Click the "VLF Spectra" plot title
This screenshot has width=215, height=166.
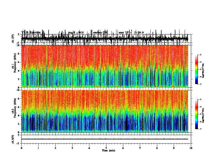pos(31,32)
